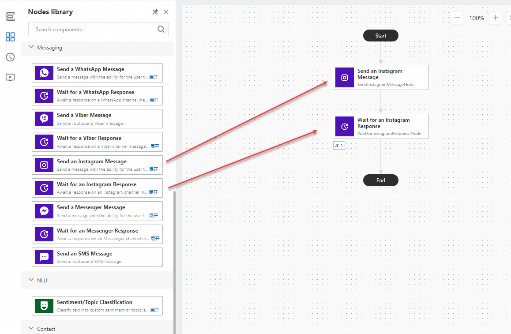The height and width of the screenshot is (334, 511).
Task: Select the Wait for WhatsApp Response icon
Action: pos(44,96)
